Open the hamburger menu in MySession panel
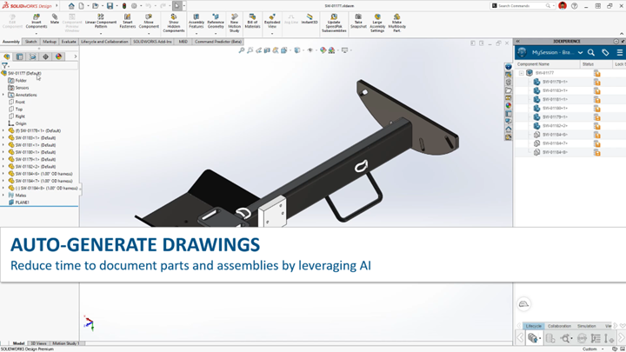 click(x=619, y=52)
